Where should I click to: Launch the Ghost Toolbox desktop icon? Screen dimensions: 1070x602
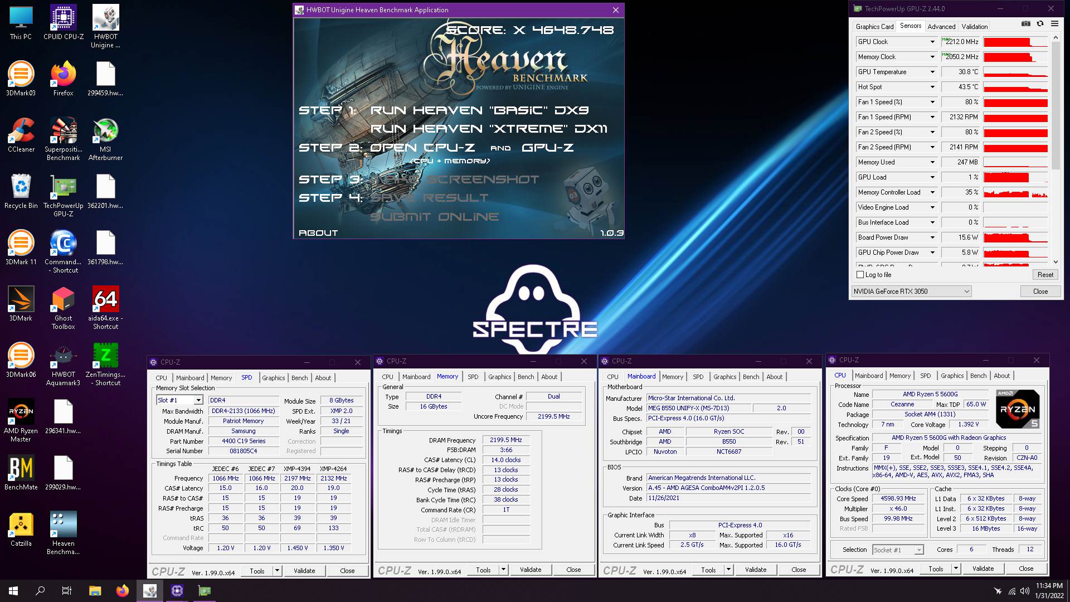click(64, 308)
